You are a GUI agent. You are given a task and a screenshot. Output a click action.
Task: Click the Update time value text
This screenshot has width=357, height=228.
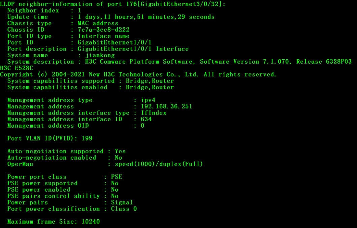pyautogui.click(x=146, y=17)
